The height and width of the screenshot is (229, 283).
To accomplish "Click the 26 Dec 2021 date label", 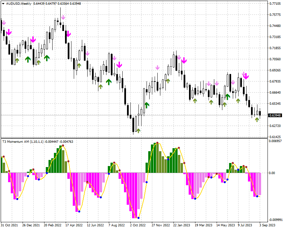I will tap(31, 225).
